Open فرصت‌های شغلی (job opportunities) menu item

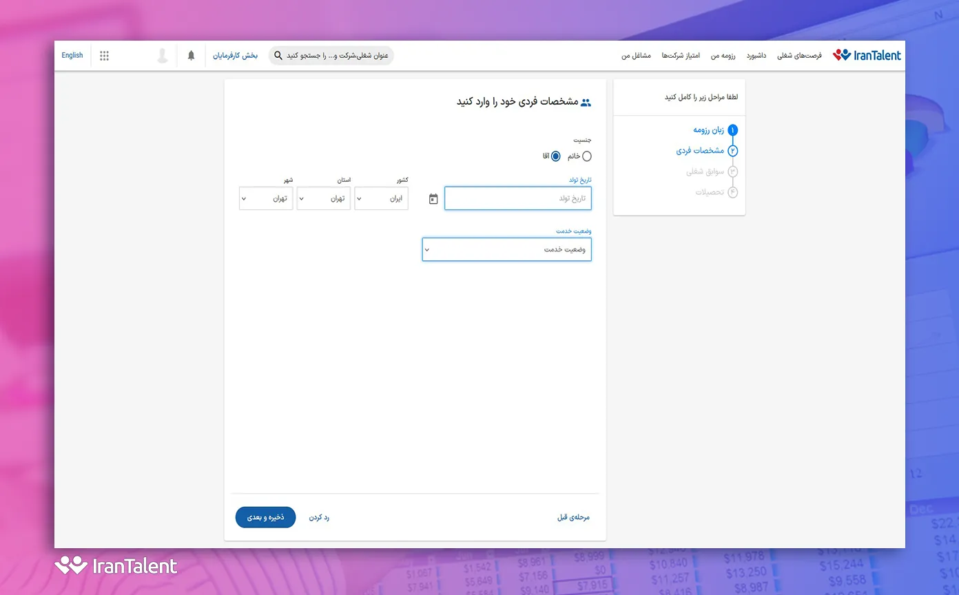(799, 56)
